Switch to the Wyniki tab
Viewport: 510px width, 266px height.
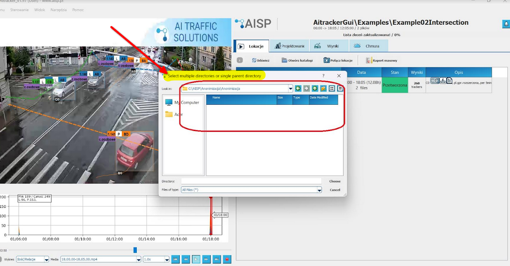329,46
